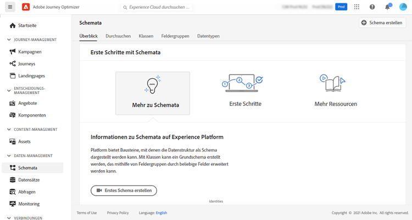Switch to the Durchsuchen tab
Image resolution: width=412 pixels, height=220 pixels.
(x=118, y=36)
